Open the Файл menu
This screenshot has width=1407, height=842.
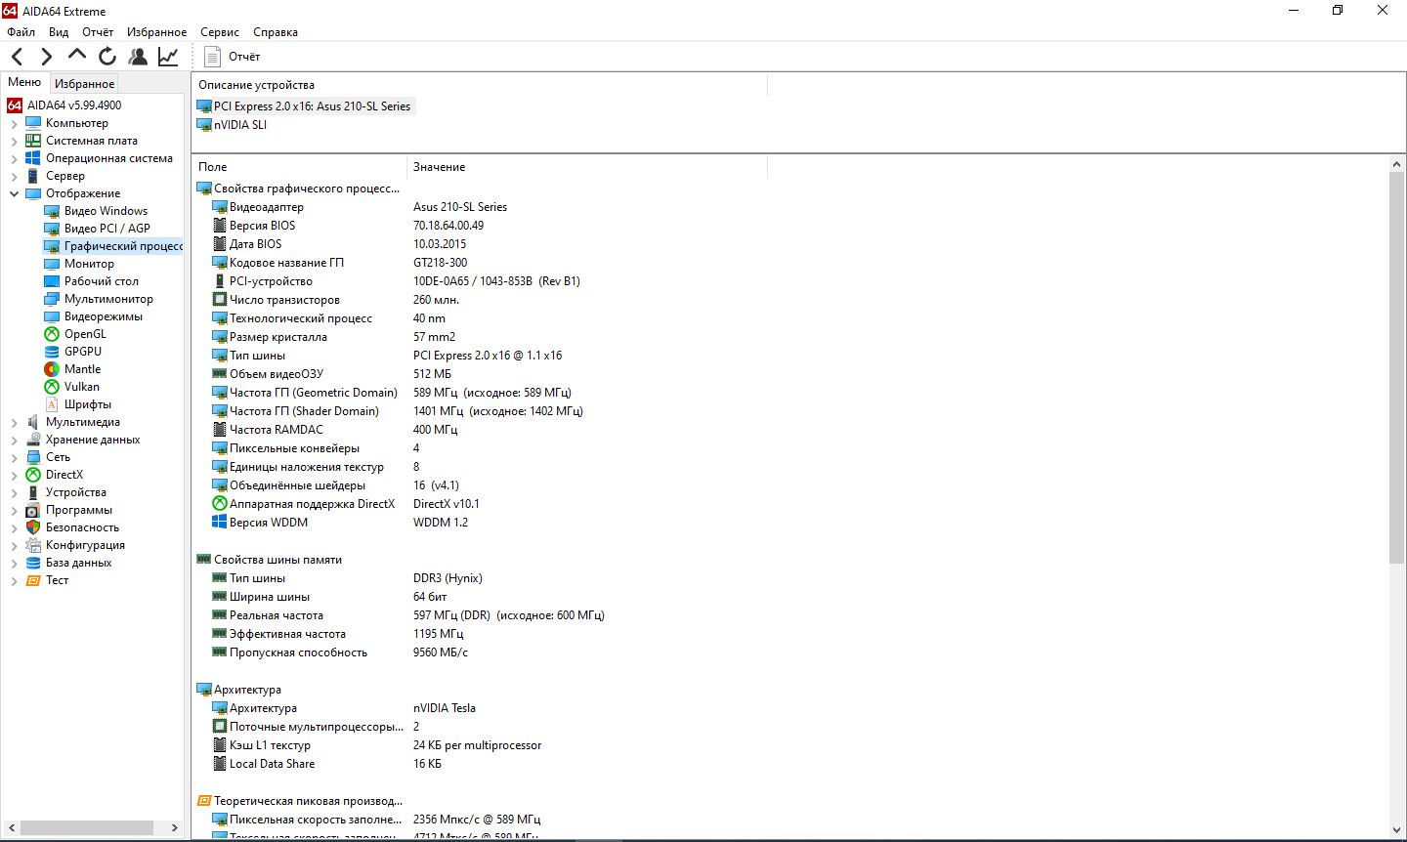point(21,32)
